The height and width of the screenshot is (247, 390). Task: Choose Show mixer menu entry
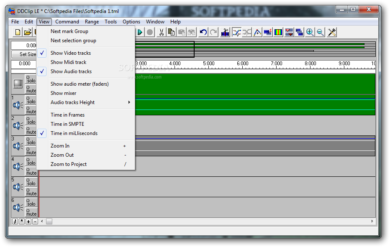point(86,93)
